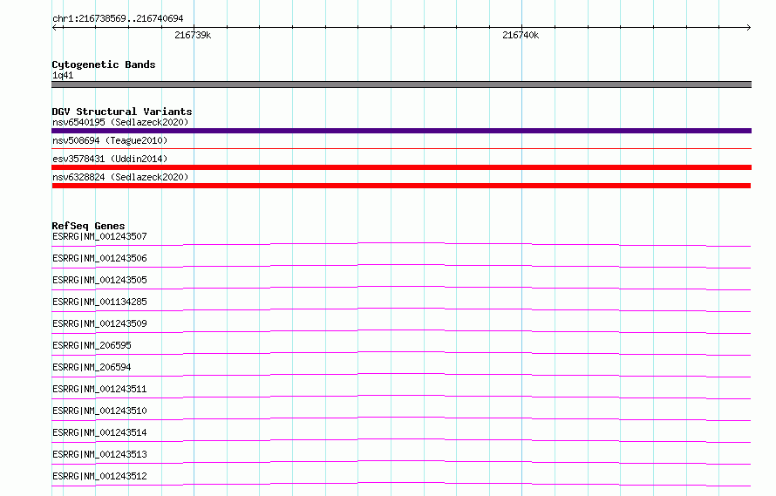Click the magenta intron line of NM_001243512

[x=401, y=484]
